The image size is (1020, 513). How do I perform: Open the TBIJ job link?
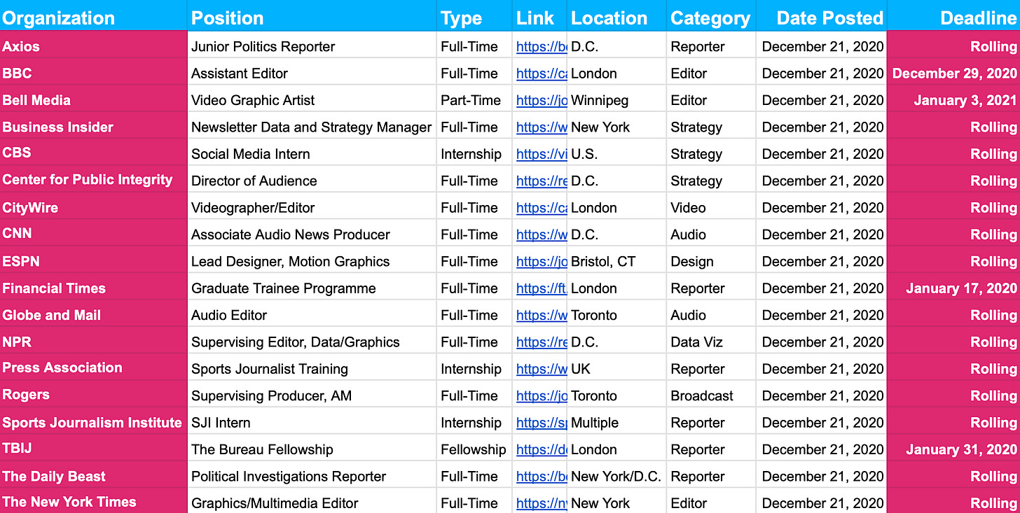click(542, 449)
